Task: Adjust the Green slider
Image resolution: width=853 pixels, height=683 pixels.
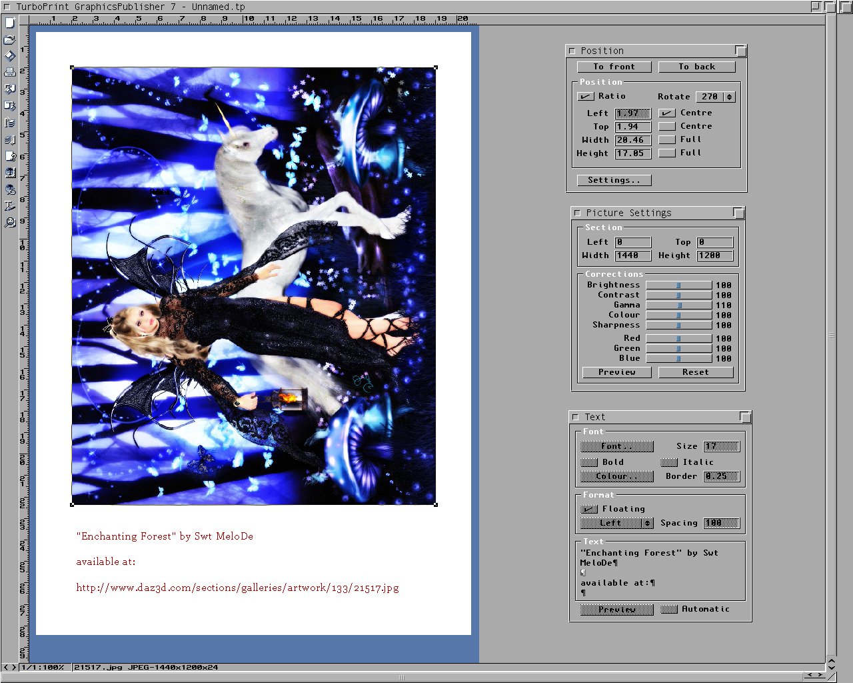Action: [x=679, y=348]
